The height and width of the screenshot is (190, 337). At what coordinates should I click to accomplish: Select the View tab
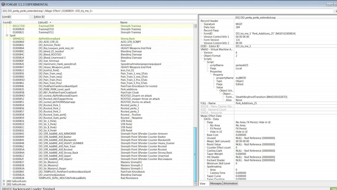click(x=202, y=184)
